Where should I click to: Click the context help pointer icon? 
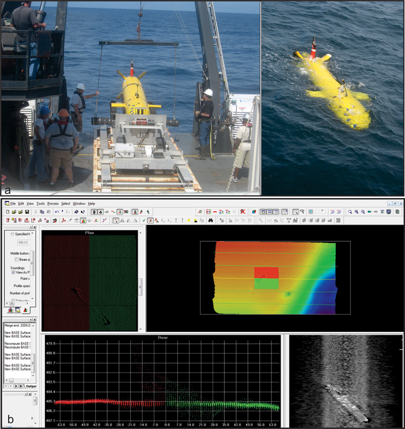[82, 211]
